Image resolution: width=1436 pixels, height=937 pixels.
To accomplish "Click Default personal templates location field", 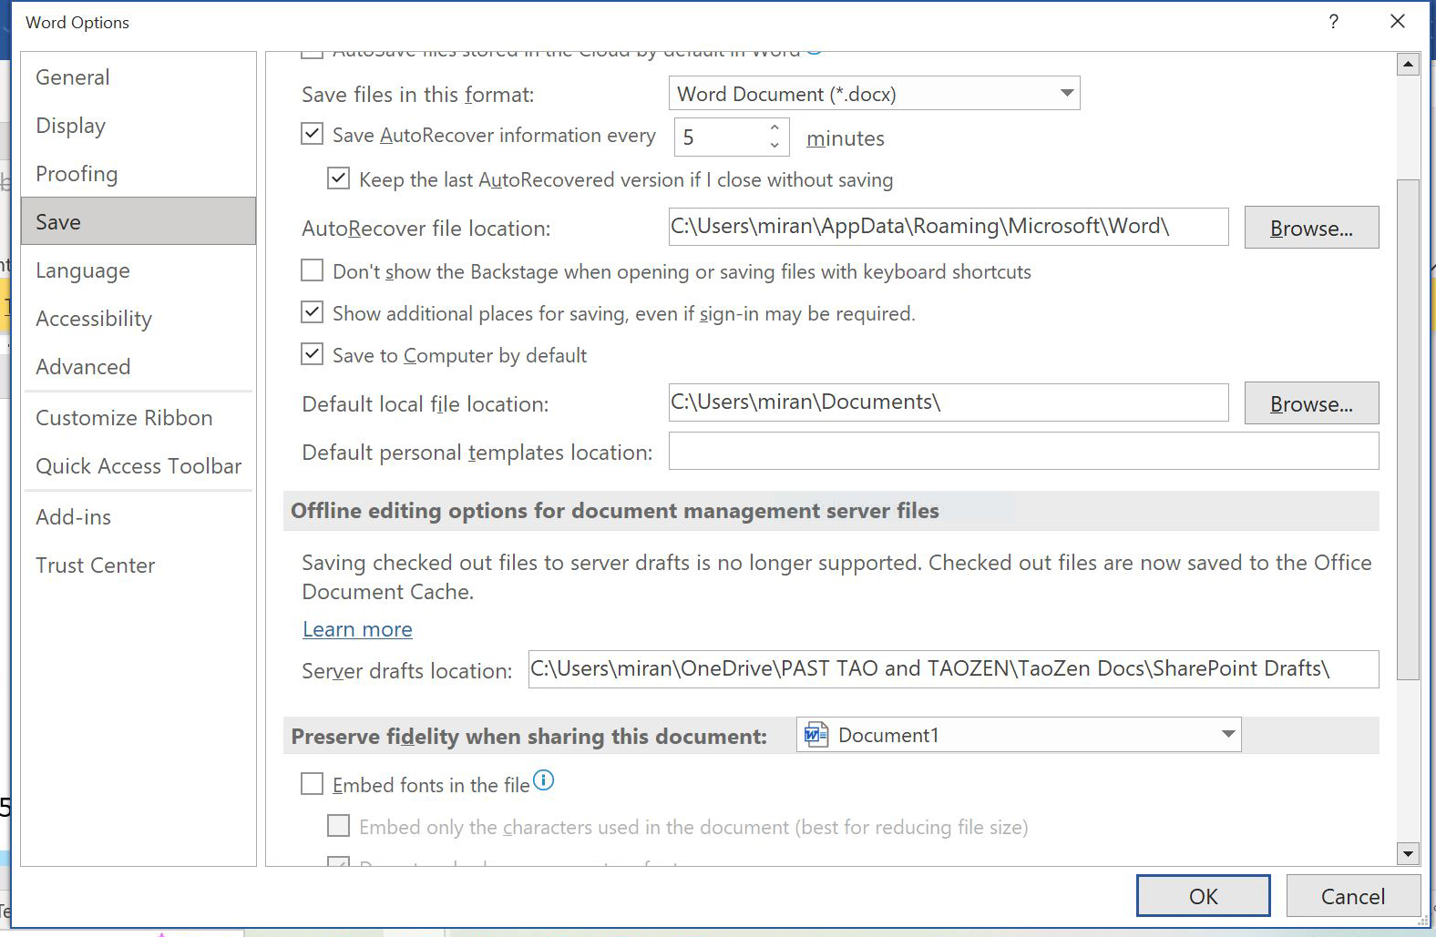I will pyautogui.click(x=1023, y=451).
